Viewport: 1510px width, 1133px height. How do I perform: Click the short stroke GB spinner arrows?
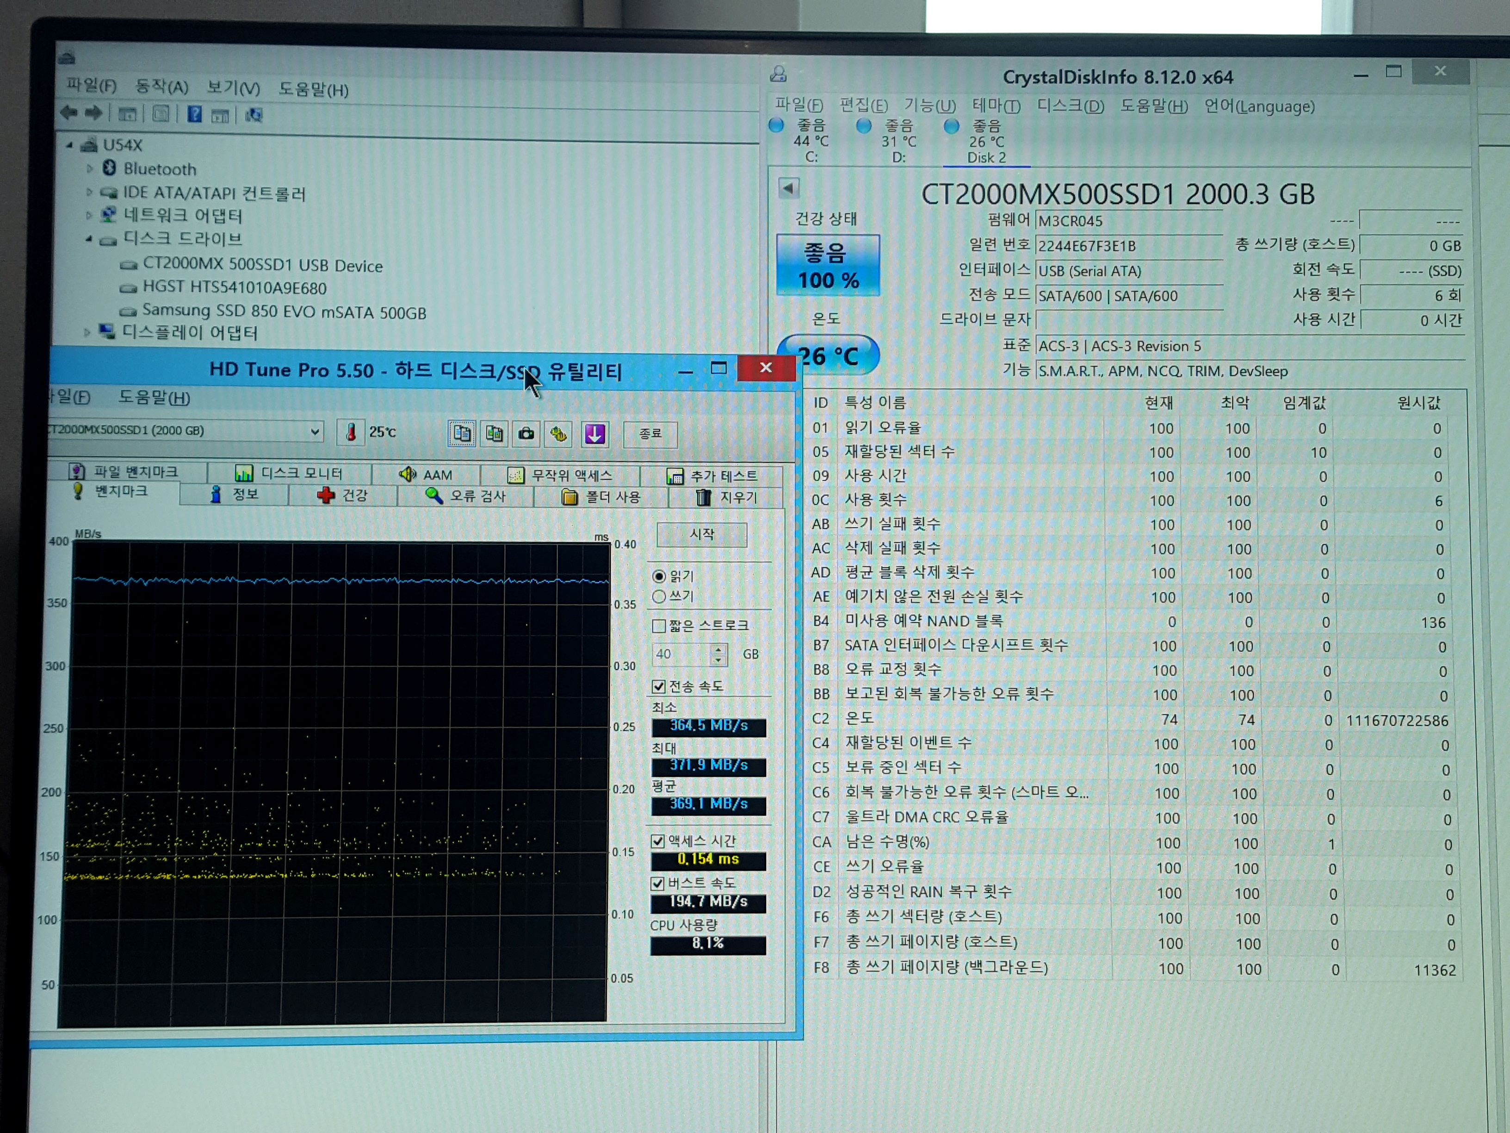click(718, 654)
